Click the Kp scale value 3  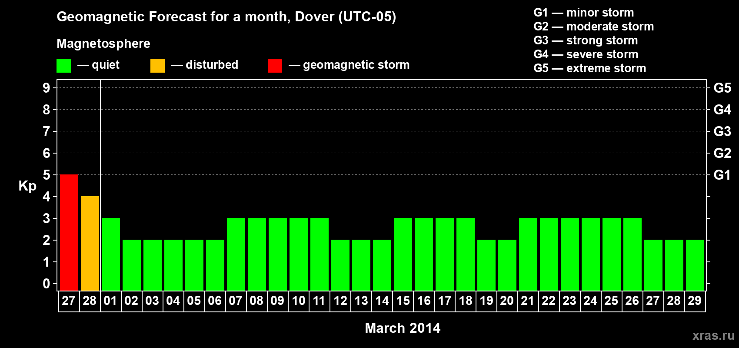(x=47, y=218)
